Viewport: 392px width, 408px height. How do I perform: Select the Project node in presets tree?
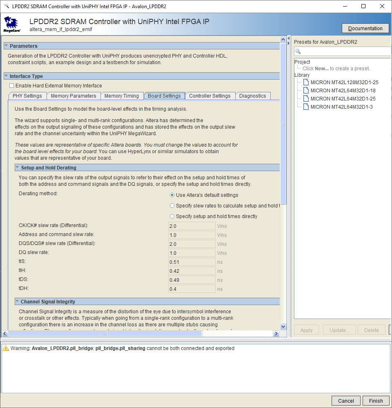[302, 62]
